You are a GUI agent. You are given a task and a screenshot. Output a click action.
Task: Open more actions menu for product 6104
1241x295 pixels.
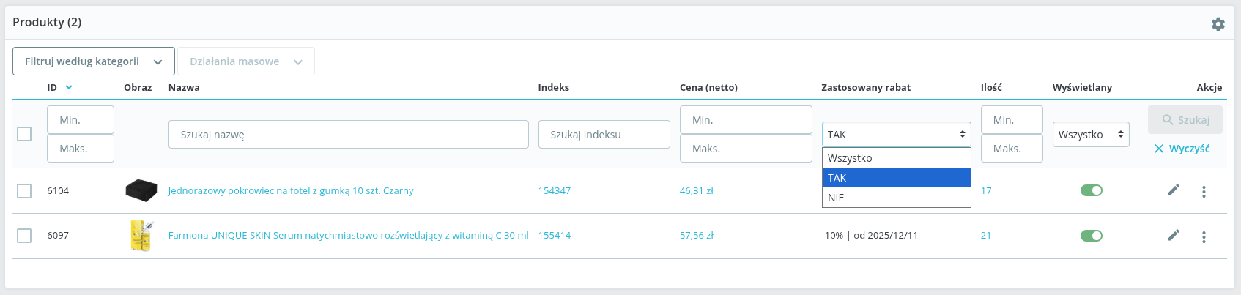point(1203,192)
